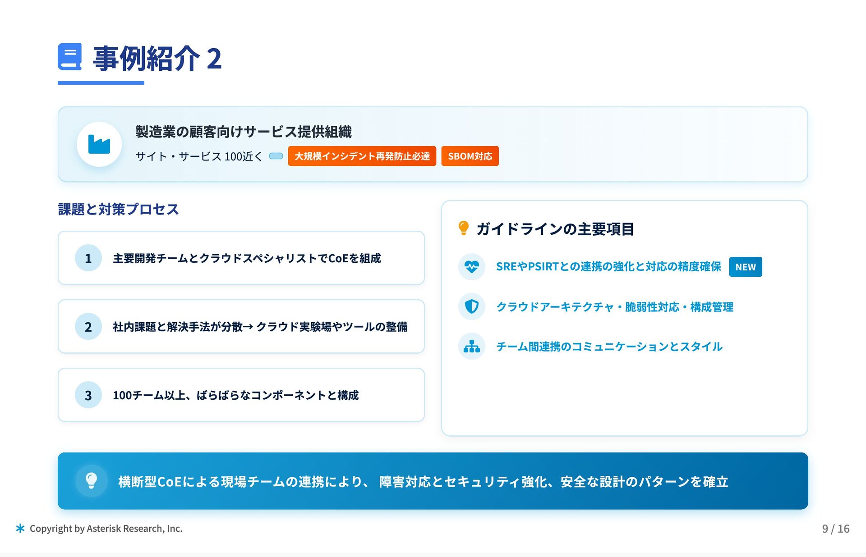Click the page number 9 / 16
The height and width of the screenshot is (557, 866).
[835, 528]
